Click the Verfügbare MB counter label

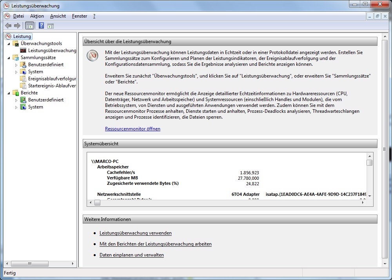click(x=122, y=178)
